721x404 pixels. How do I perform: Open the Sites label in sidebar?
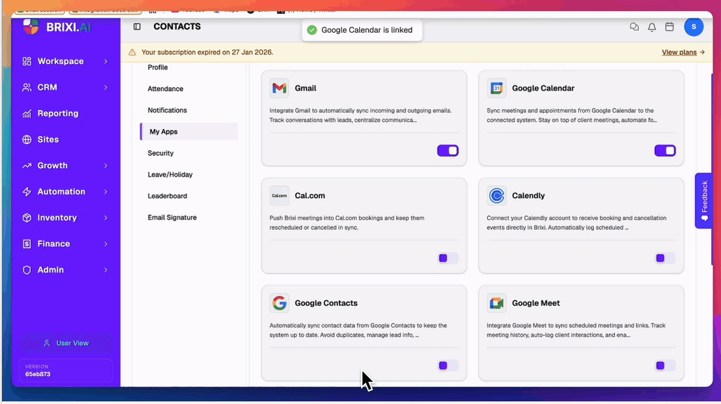[49, 139]
